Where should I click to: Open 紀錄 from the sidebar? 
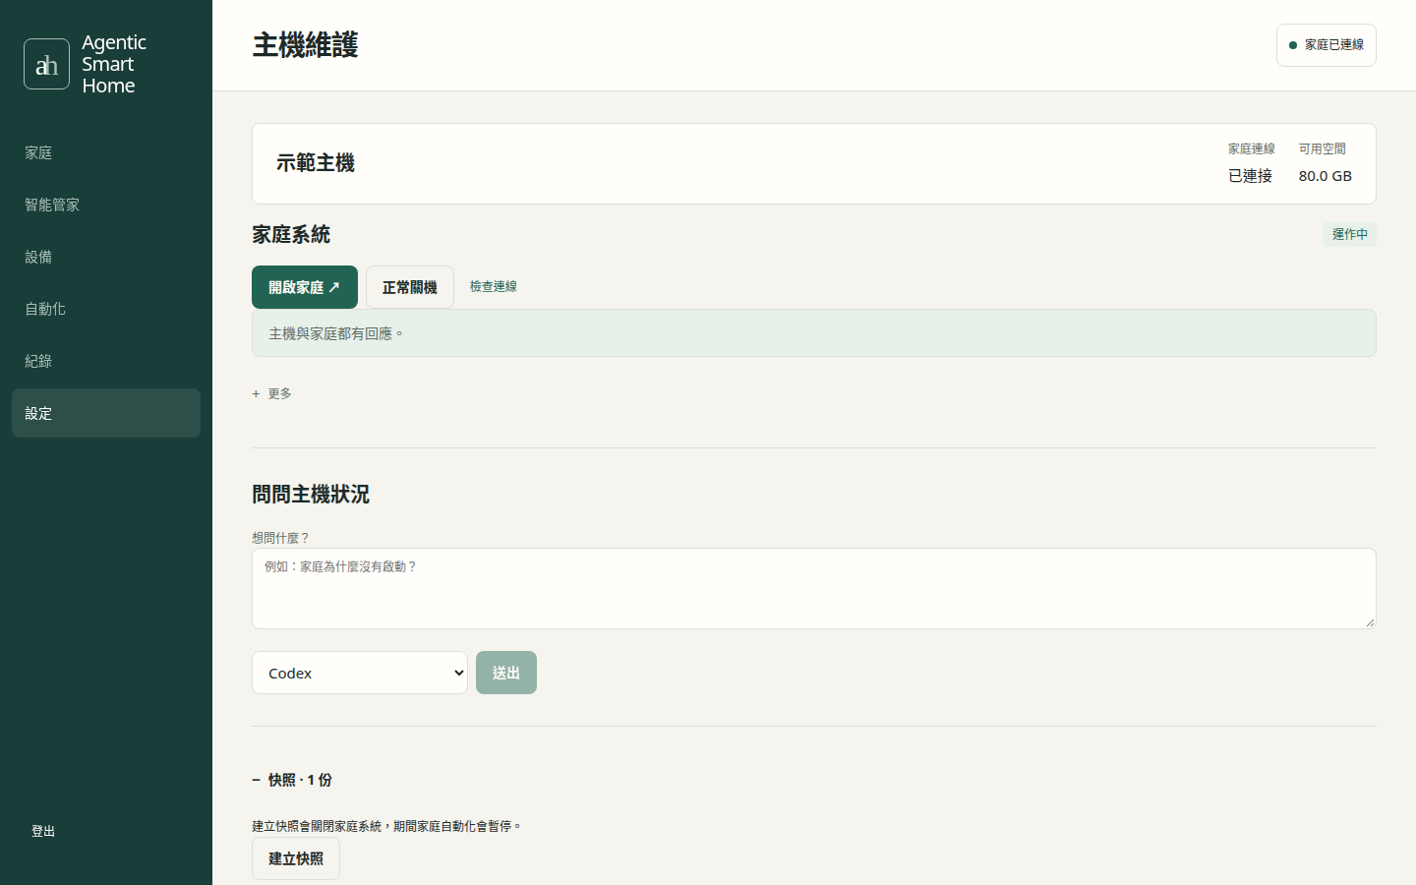click(106, 361)
